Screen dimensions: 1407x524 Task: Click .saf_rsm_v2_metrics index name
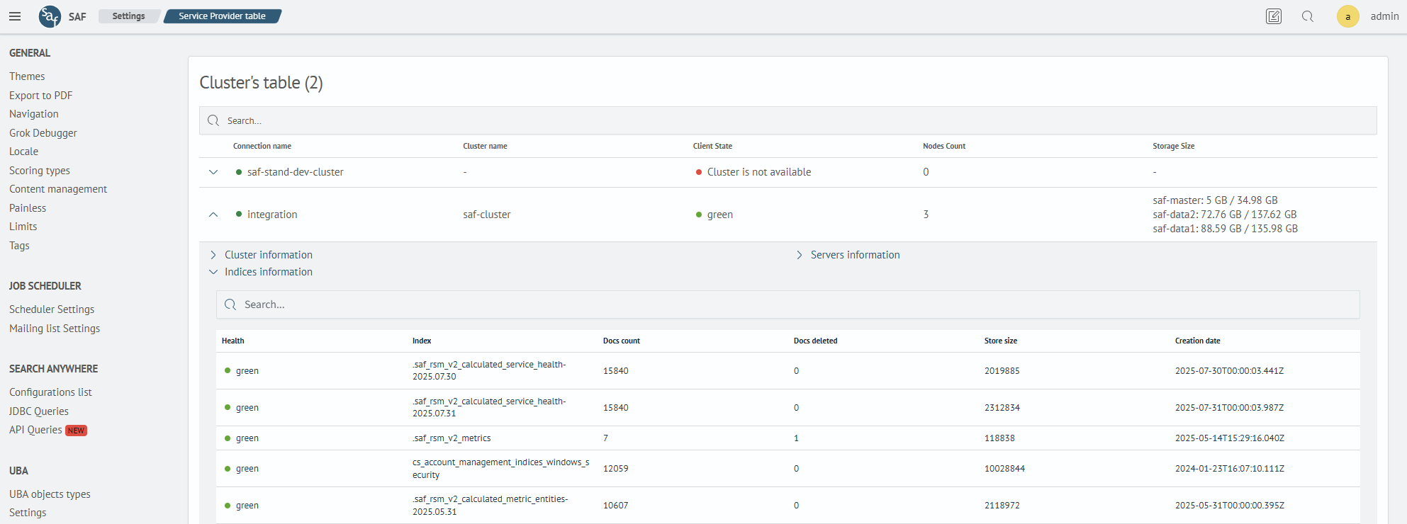(452, 438)
